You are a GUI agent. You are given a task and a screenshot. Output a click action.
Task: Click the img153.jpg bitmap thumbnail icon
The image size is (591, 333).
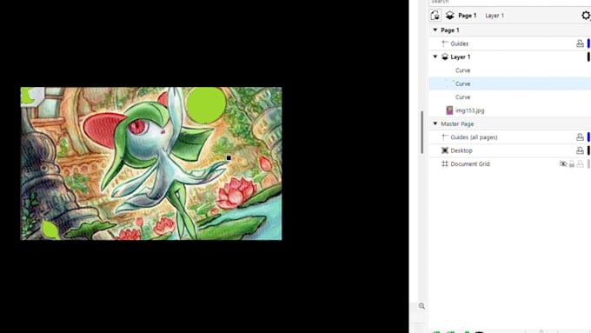[449, 110]
